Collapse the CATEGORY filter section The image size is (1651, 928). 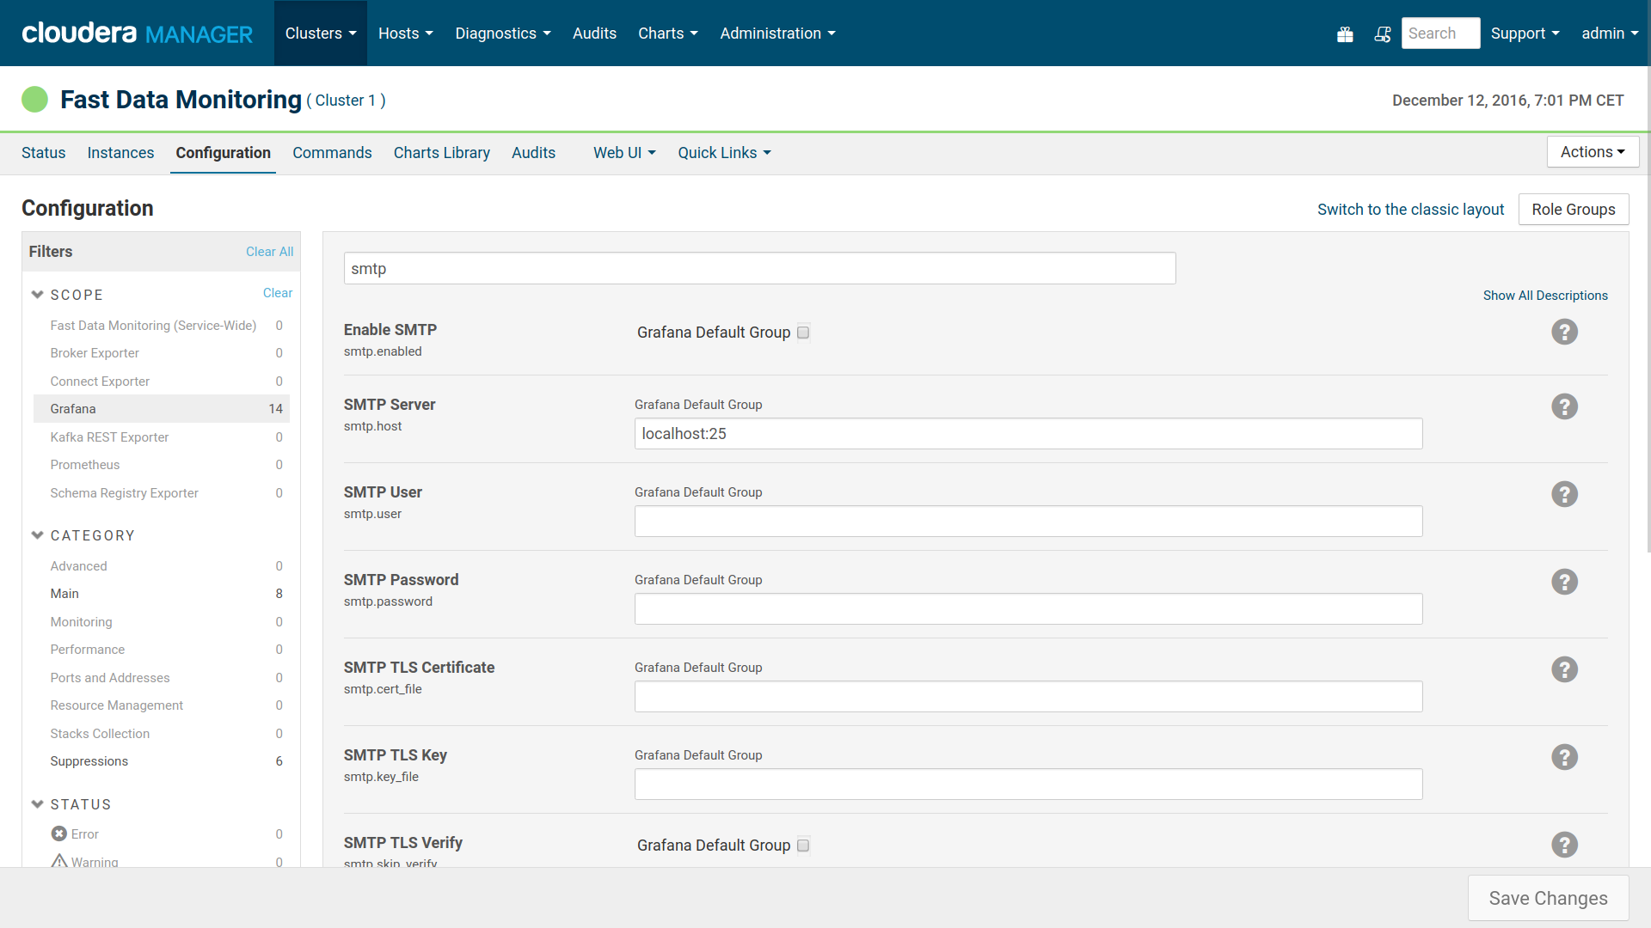(37, 535)
